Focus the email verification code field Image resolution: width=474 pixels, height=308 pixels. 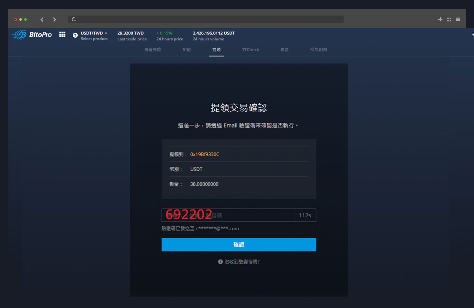pos(227,215)
